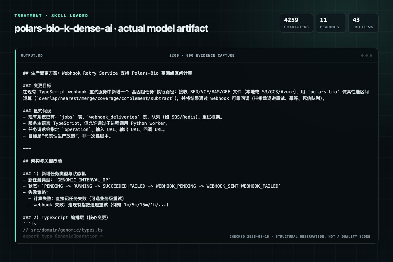Click the line mentioning `jobs` 表 and `webhook_deliveries`
Image resolution: width=393 pixels, height=262 pixels.
click(123, 117)
